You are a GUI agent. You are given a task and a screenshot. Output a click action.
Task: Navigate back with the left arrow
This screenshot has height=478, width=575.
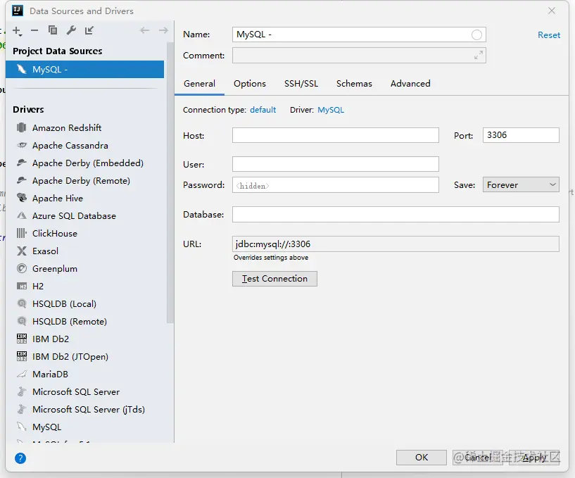pos(145,30)
